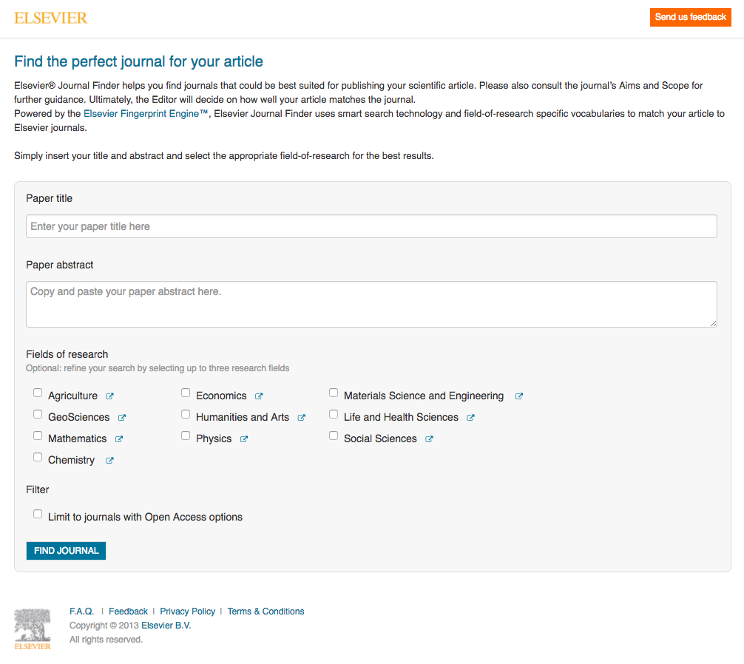The width and height of the screenshot is (744, 664).
Task: Click the Elsevier logo in the header
Action: [50, 18]
